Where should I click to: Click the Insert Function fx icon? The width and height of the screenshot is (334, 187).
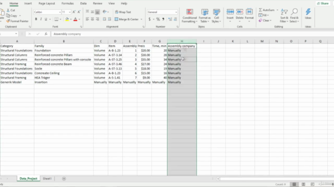(x=46, y=34)
